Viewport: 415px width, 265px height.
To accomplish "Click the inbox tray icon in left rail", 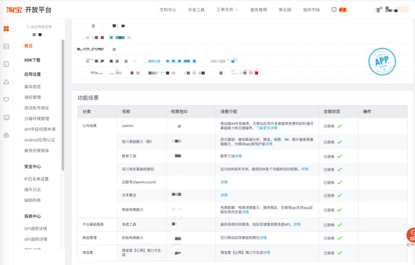I will [6, 135].
